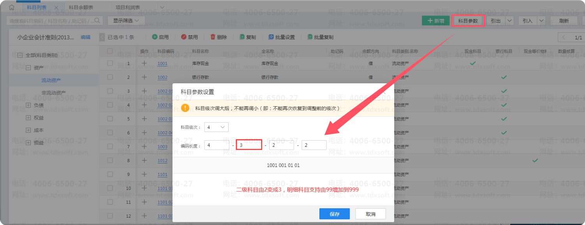Toggle the select-all checkbox in table header
The image size is (585, 225).
(110, 51)
